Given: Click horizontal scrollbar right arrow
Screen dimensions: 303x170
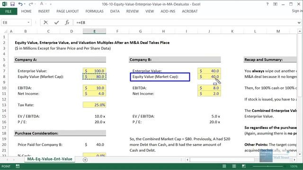Looking at the screenshot, I should coord(294,160).
